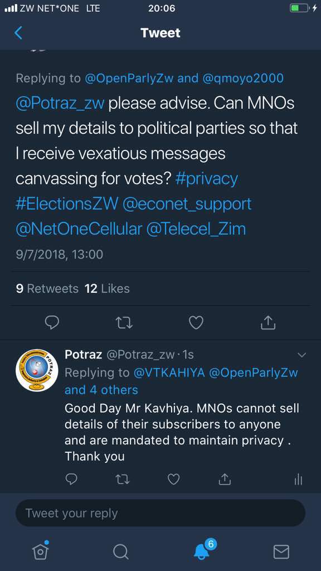The height and width of the screenshot is (571, 321).
Task: Tap the 'Tweet your reply' field
Action: [160, 513]
